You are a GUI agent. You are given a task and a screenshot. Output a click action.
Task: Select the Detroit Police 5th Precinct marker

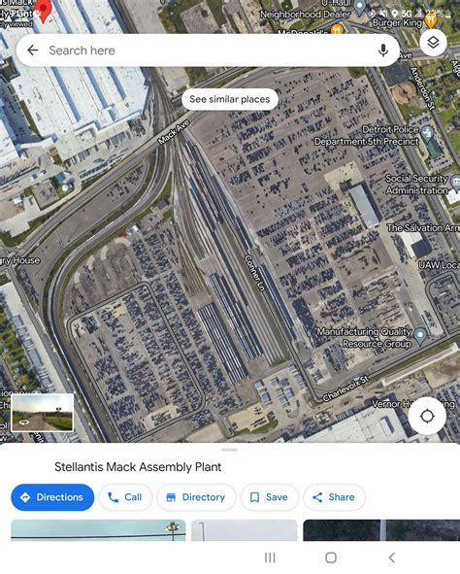427,132
